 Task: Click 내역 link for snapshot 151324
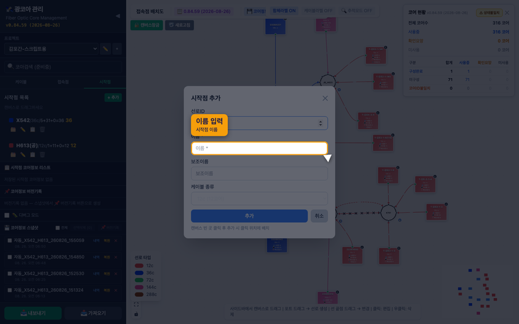point(96,290)
